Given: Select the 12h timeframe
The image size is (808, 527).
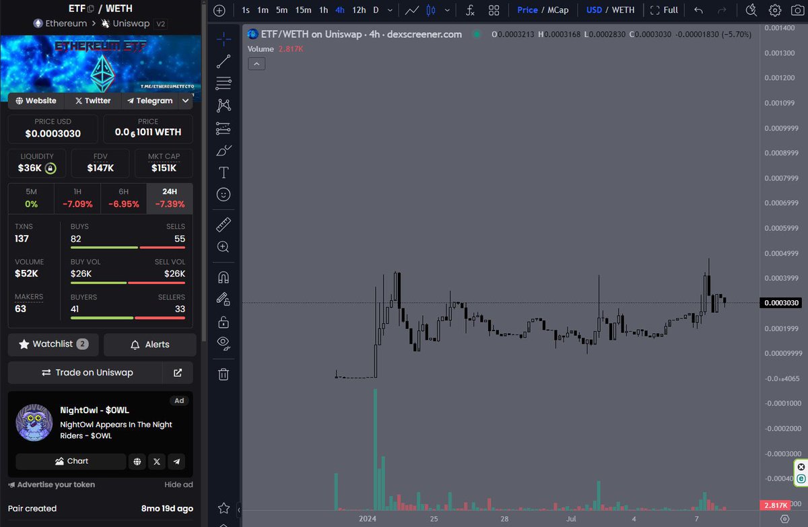Looking at the screenshot, I should click(x=359, y=10).
